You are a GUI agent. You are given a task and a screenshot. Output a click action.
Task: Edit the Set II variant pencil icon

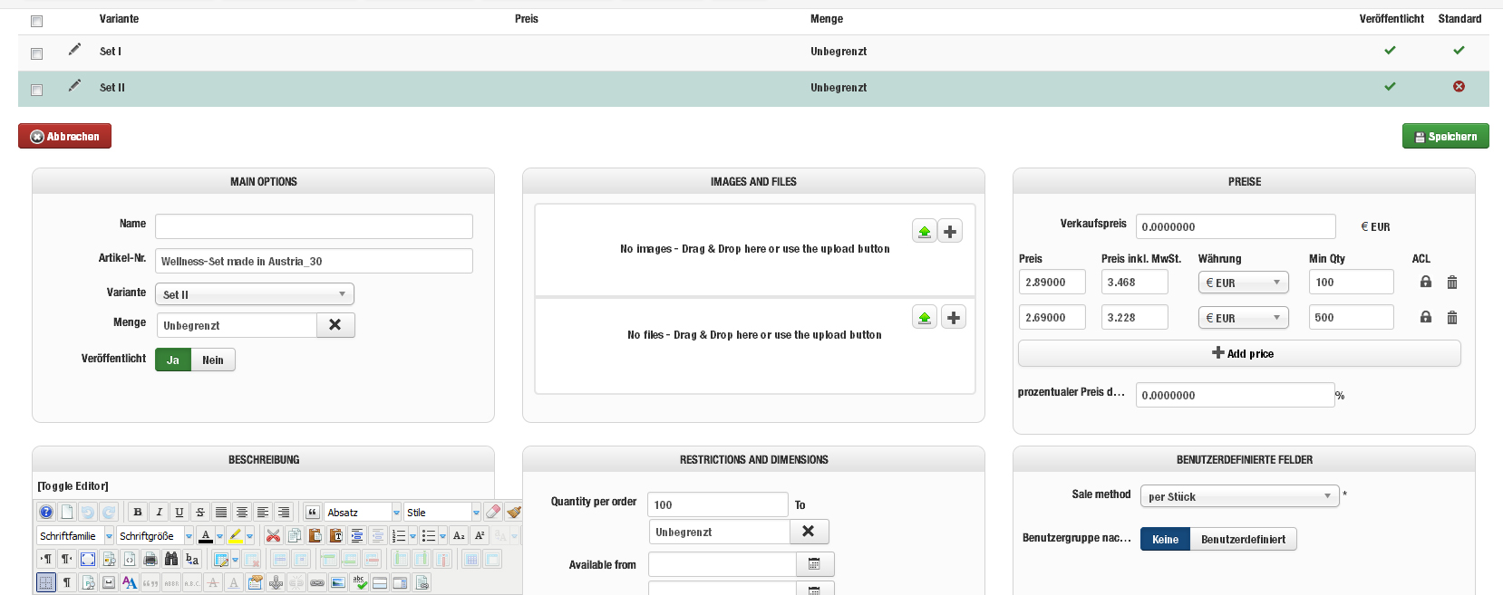[x=74, y=85]
